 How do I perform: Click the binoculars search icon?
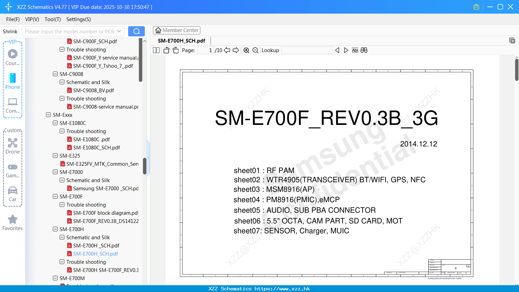click(x=364, y=50)
